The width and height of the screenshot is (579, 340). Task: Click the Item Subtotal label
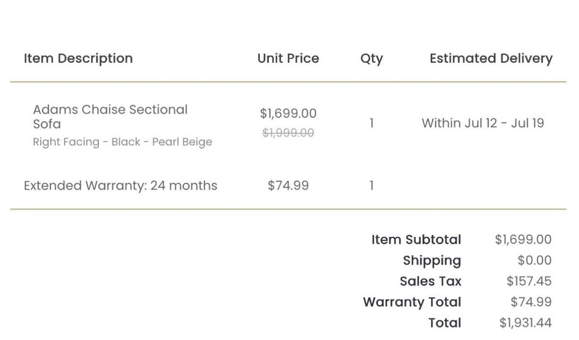(x=416, y=239)
